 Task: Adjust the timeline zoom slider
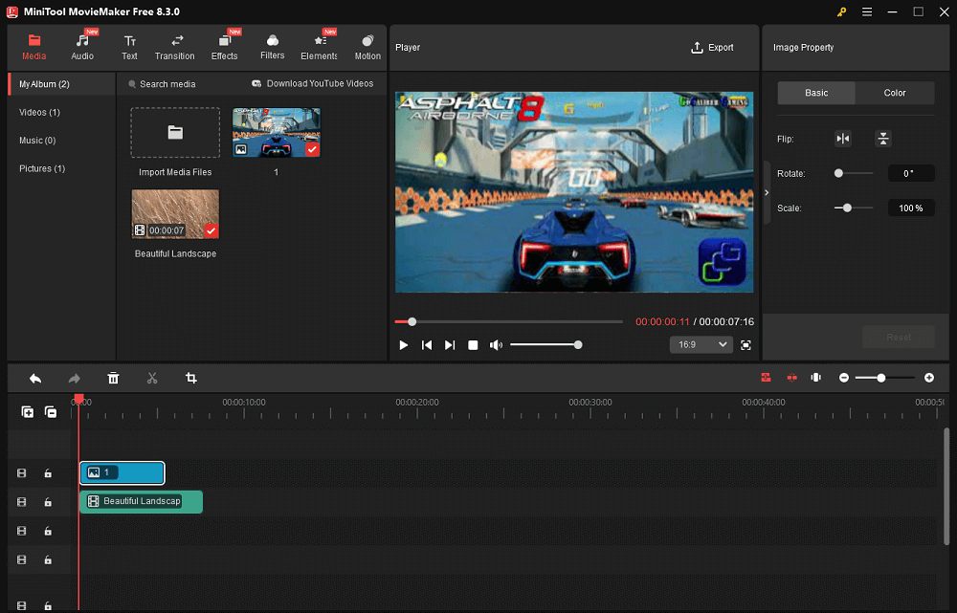[885, 378]
